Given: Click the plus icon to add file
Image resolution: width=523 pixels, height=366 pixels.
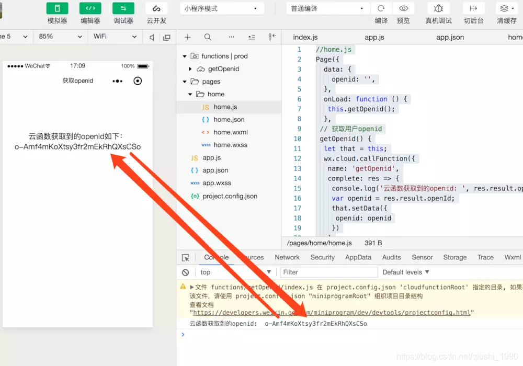Looking at the screenshot, I should [187, 37].
